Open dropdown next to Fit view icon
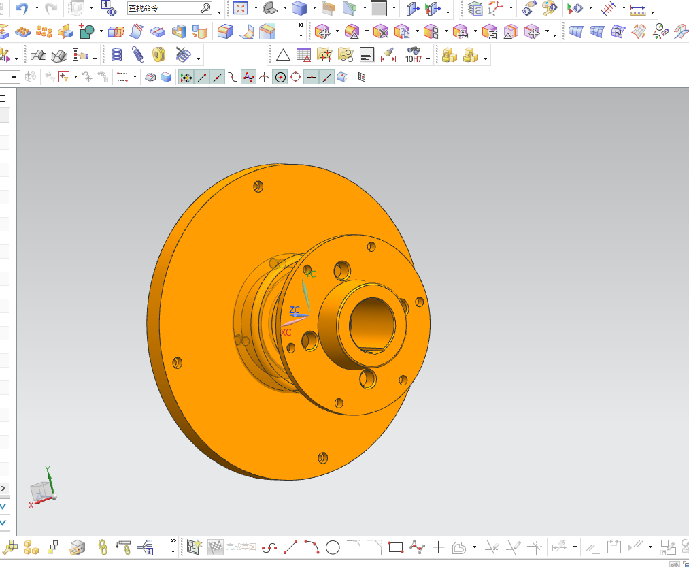Screen dimensions: 689x567 pyautogui.click(x=256, y=8)
